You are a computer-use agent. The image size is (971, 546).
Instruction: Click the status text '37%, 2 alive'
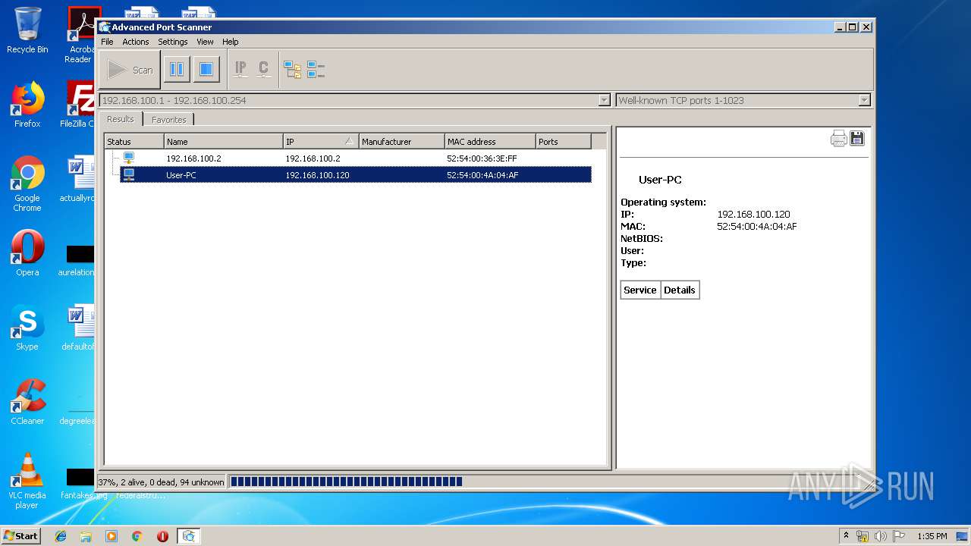(x=161, y=482)
